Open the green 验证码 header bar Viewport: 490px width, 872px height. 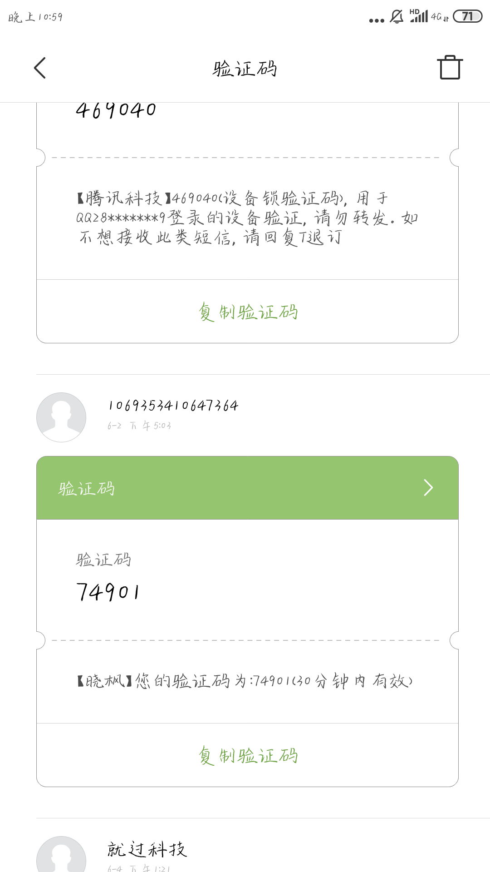pyautogui.click(x=247, y=488)
